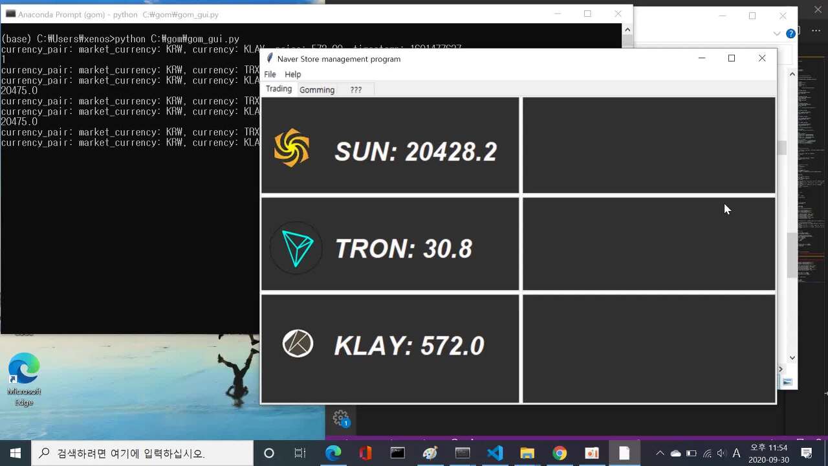Click the TRON: 30.8 price text
This screenshot has width=828, height=466.
point(403,249)
